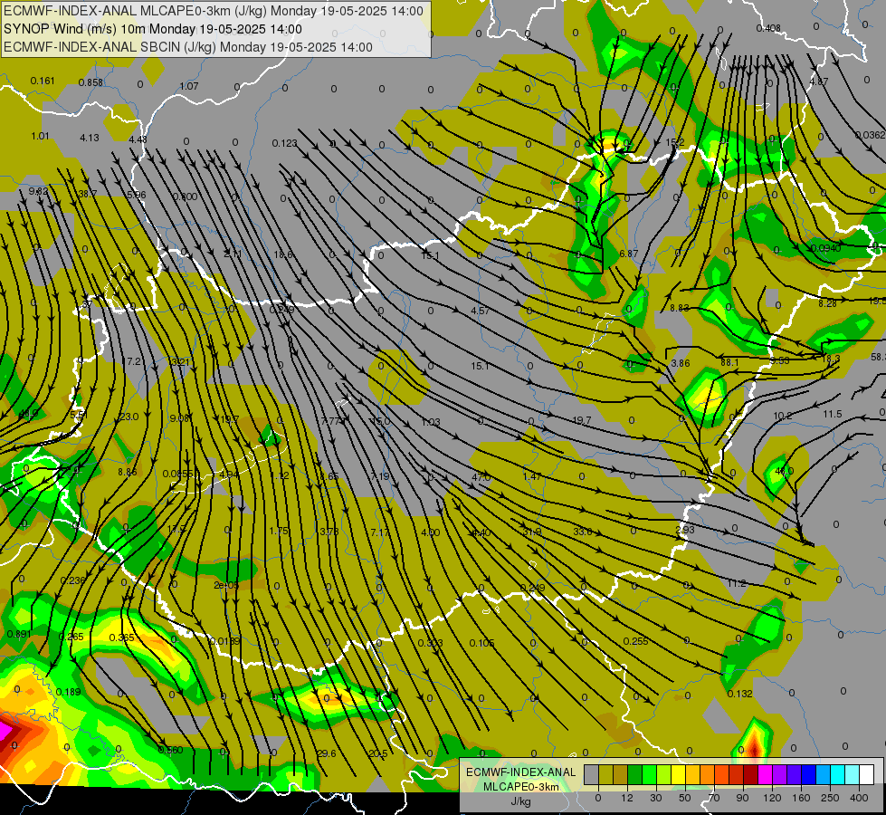The image size is (886, 815).
Task: Click the map value 1.47
Action: pos(532,477)
